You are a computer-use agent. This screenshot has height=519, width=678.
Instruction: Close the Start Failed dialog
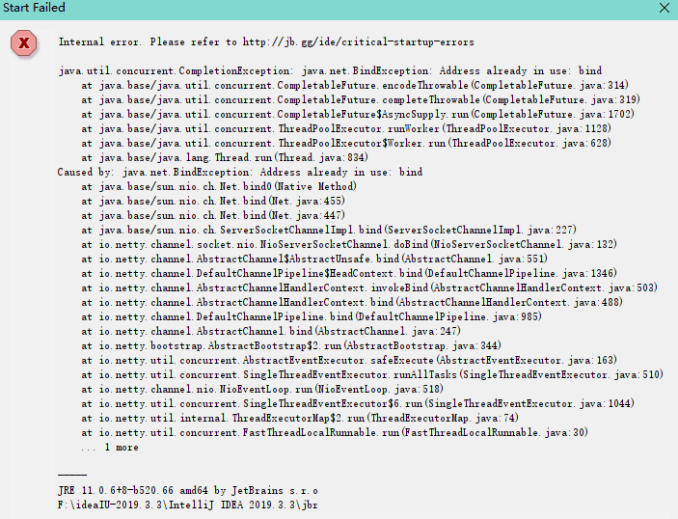(x=664, y=8)
